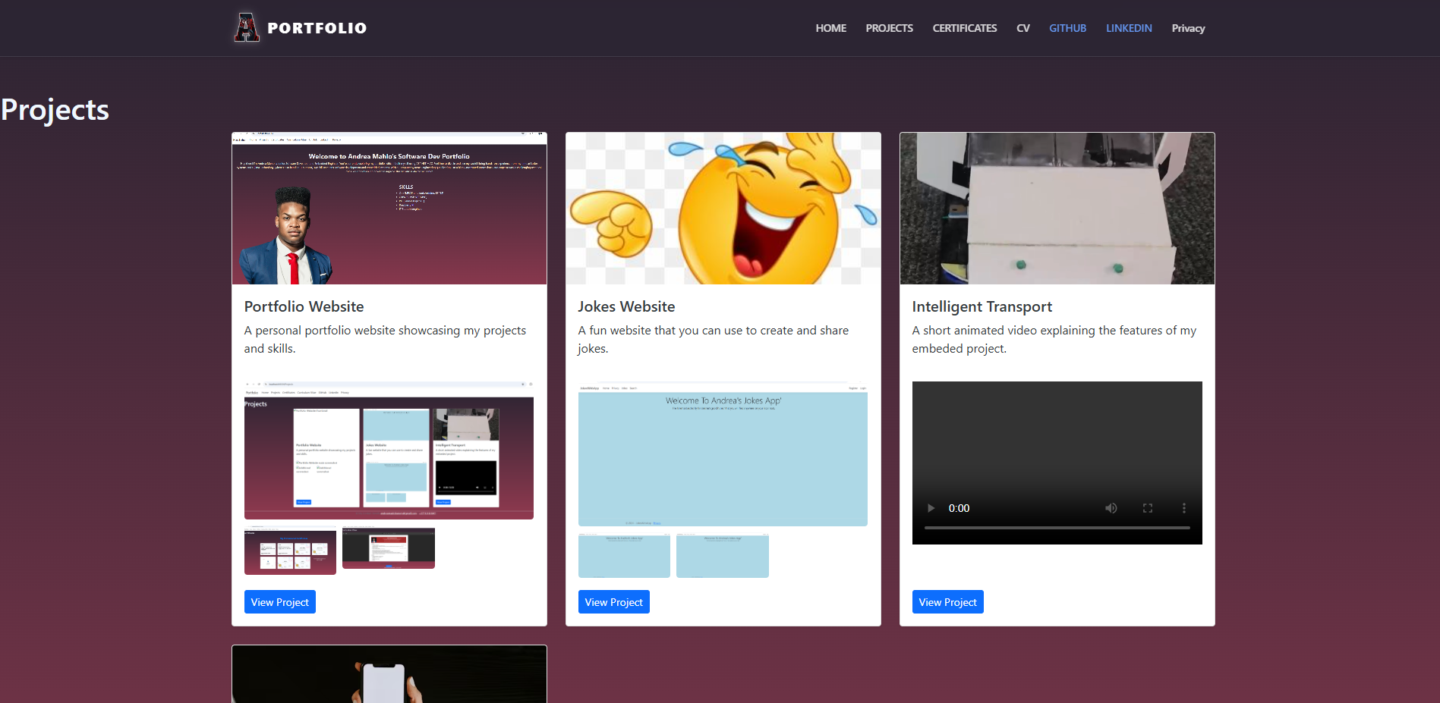The width and height of the screenshot is (1440, 703).
Task: Open the video's three-dot options menu
Action: pos(1183,508)
